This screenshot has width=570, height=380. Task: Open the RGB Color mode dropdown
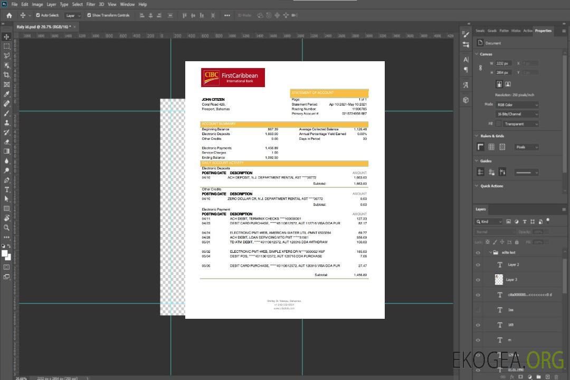point(517,104)
